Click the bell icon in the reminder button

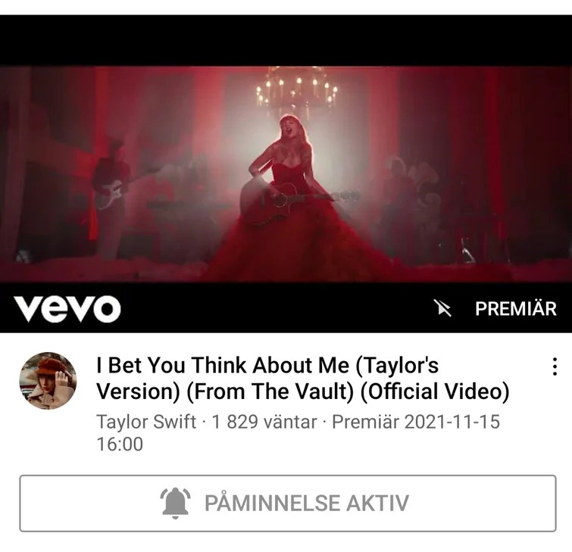(175, 503)
